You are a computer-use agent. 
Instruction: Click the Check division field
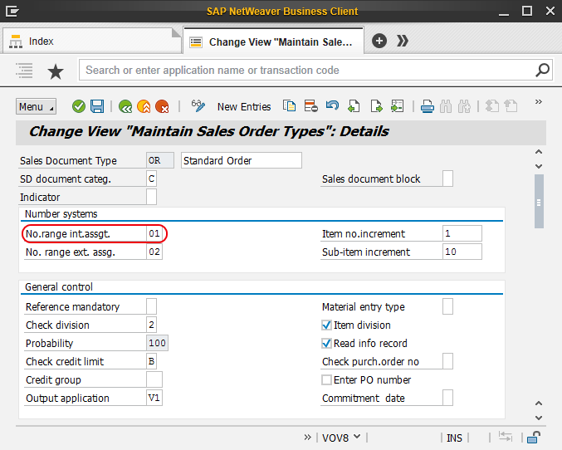pyautogui.click(x=151, y=325)
